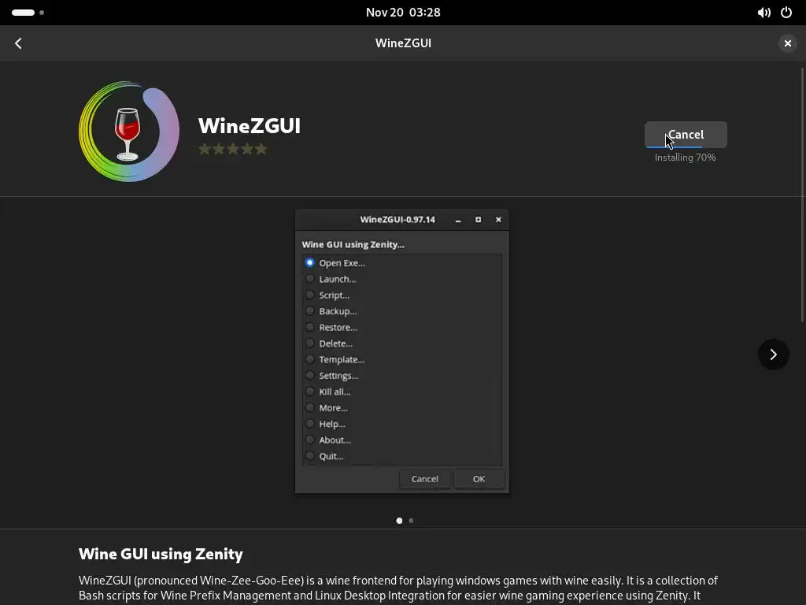Click the WineZGUI dialog screenshot thumbnail title
806x605 pixels.
pos(397,220)
